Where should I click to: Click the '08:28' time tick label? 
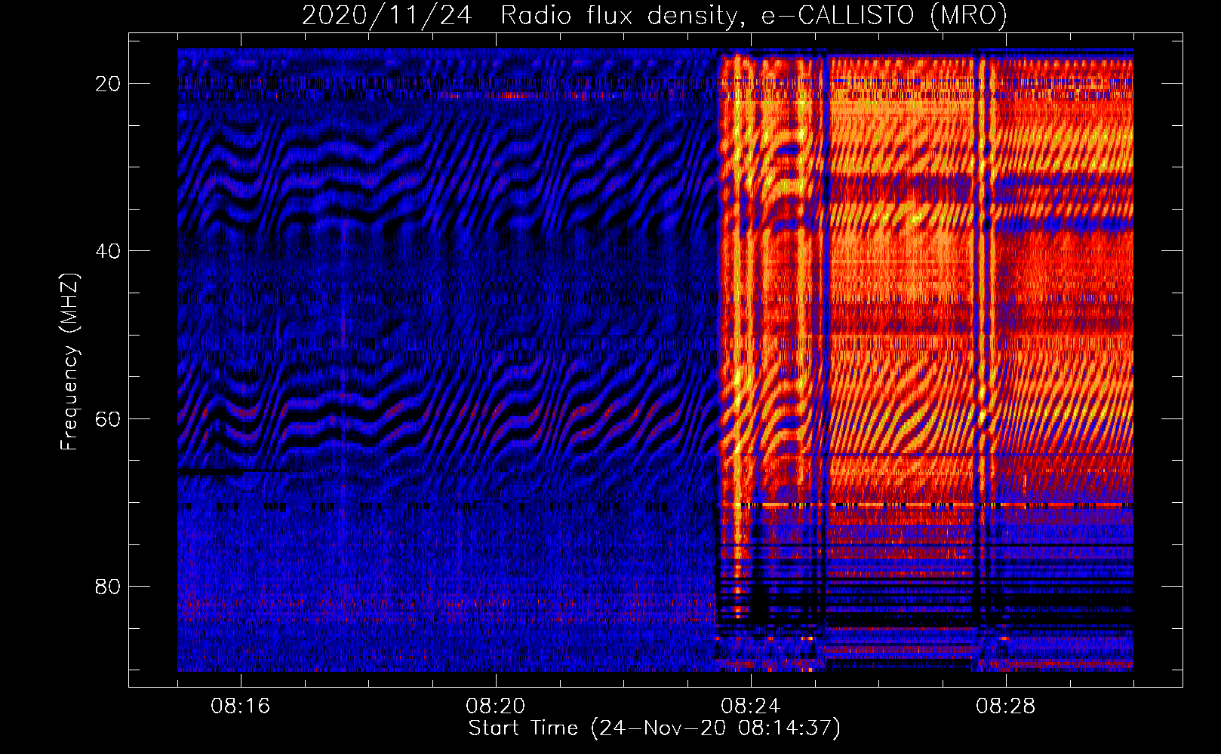coord(1006,706)
